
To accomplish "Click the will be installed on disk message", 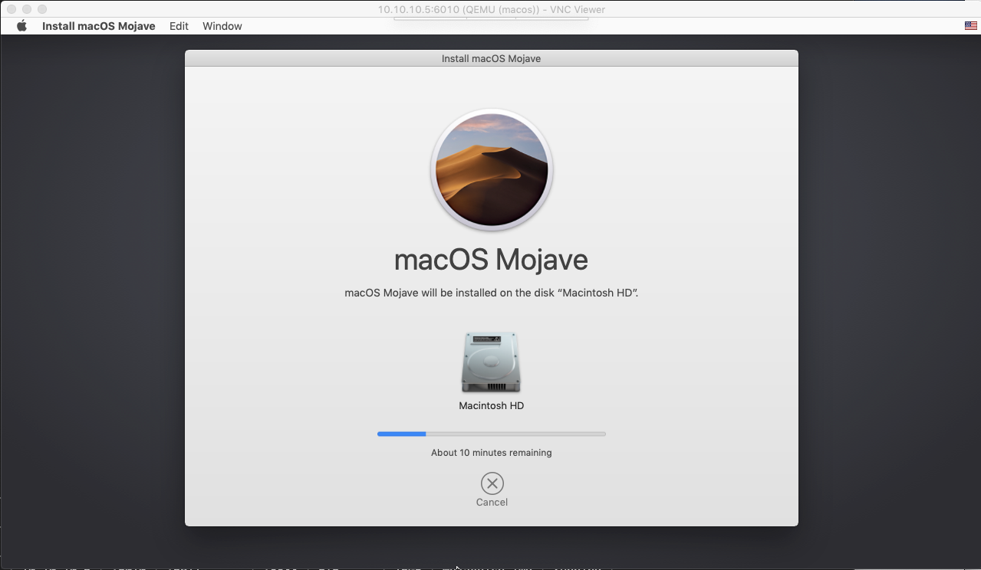I will 491,293.
